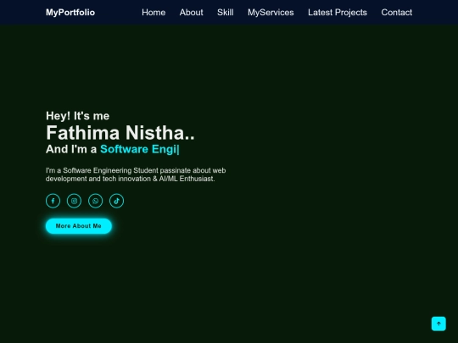This screenshot has height=343, width=458.
Task: Navigate to MyServices section
Action: (x=271, y=12)
